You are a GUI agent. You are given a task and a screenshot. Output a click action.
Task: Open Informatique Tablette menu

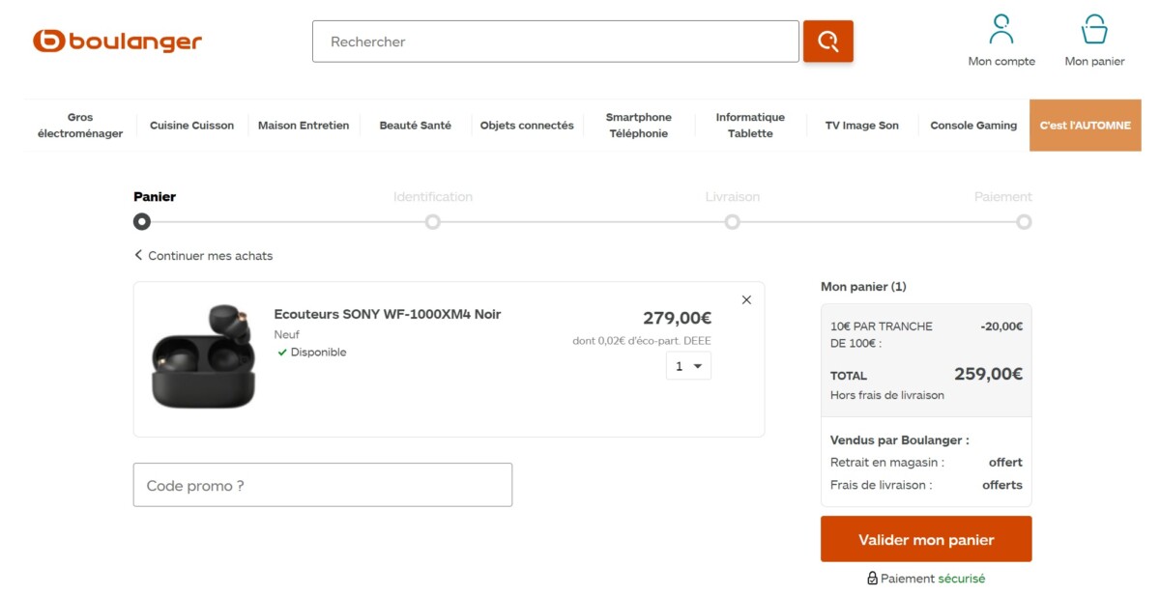click(x=750, y=126)
